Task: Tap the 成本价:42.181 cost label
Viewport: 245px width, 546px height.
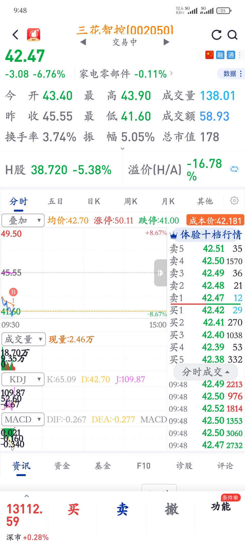Action: (x=215, y=220)
